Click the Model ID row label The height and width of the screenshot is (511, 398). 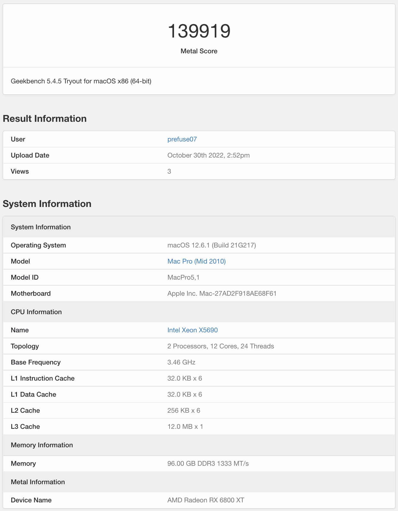(25, 277)
